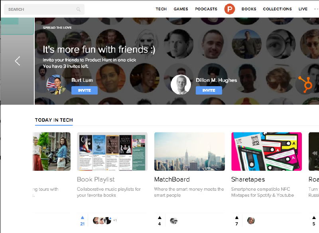
Task: Navigate to Podcasts in top menu
Action: click(x=206, y=9)
